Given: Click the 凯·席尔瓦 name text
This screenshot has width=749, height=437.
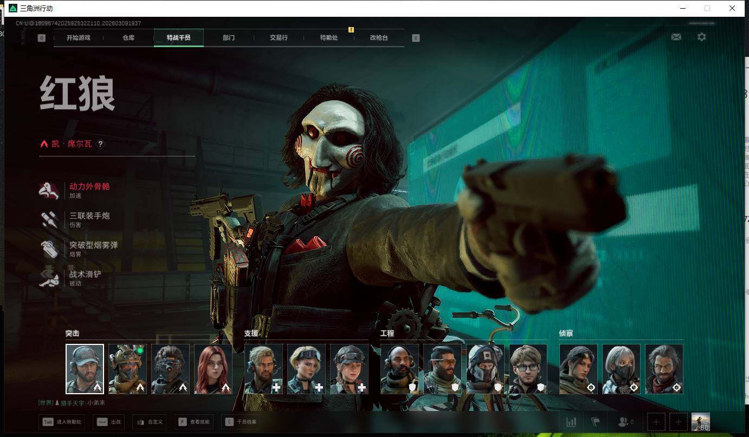Looking at the screenshot, I should [x=72, y=144].
